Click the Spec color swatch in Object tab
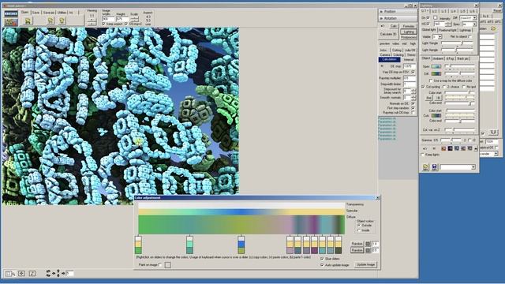The height and width of the screenshot is (284, 505). 436,66
